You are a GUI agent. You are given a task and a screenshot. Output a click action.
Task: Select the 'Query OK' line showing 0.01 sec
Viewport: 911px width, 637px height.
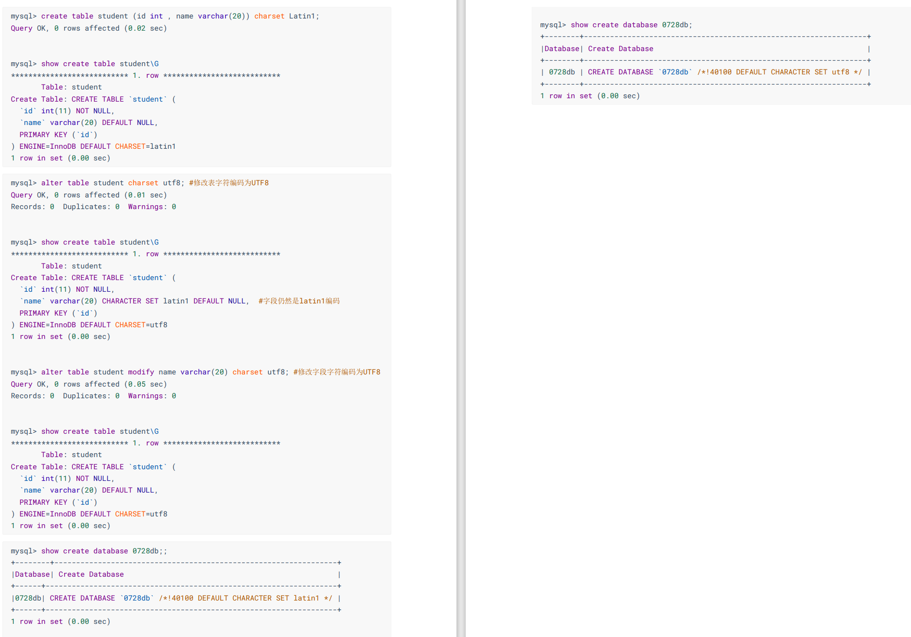click(89, 195)
